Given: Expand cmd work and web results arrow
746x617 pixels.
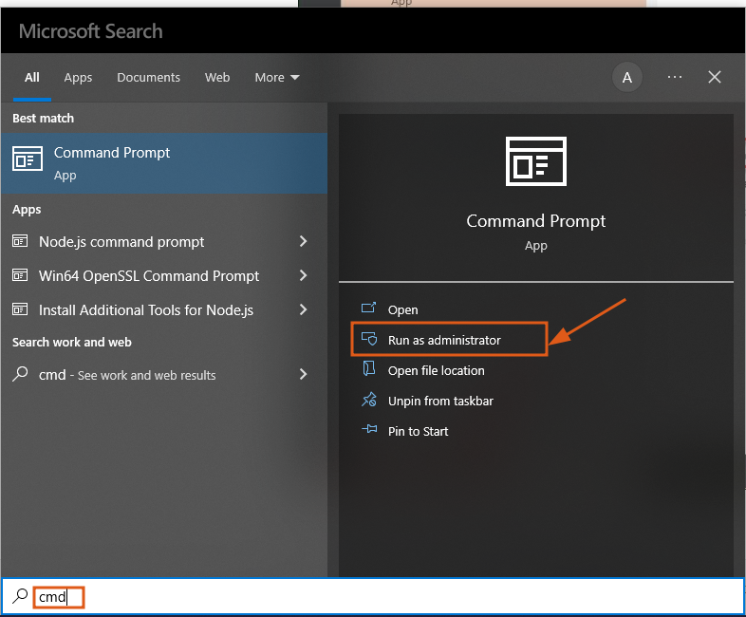Looking at the screenshot, I should click(x=303, y=374).
